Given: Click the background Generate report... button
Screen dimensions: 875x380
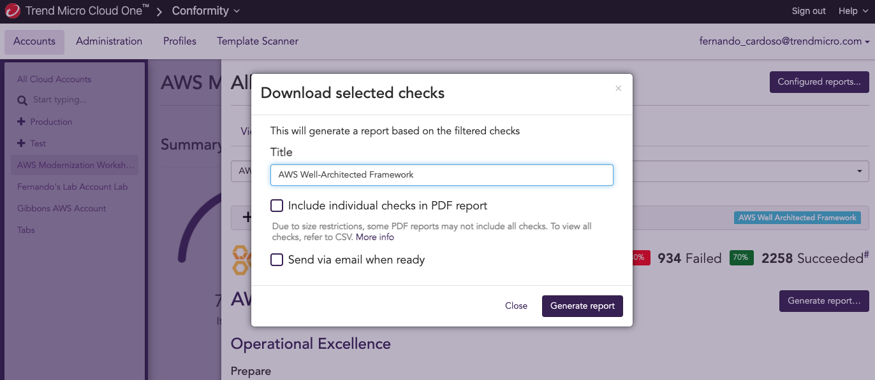Looking at the screenshot, I should [824, 300].
